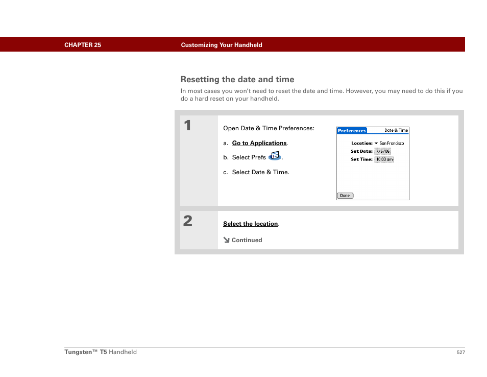Select the San Francisco location value
The image size is (487, 377).
(x=392, y=143)
